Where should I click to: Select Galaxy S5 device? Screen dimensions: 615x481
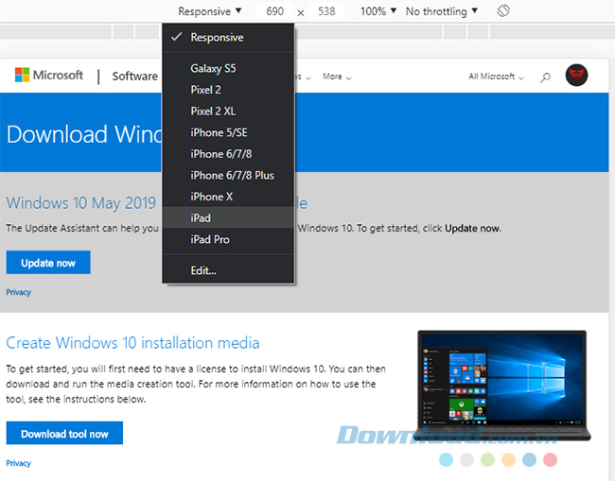(x=228, y=69)
